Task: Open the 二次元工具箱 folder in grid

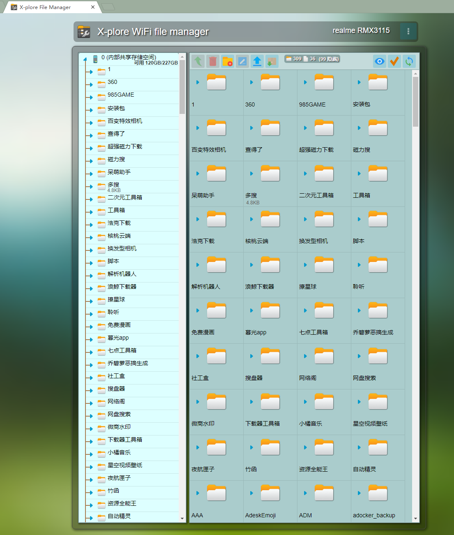Action: (324, 174)
